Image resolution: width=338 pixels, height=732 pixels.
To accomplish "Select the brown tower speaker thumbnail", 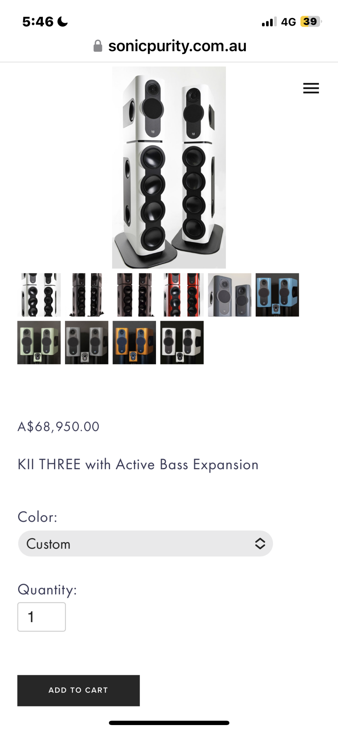I will (134, 295).
